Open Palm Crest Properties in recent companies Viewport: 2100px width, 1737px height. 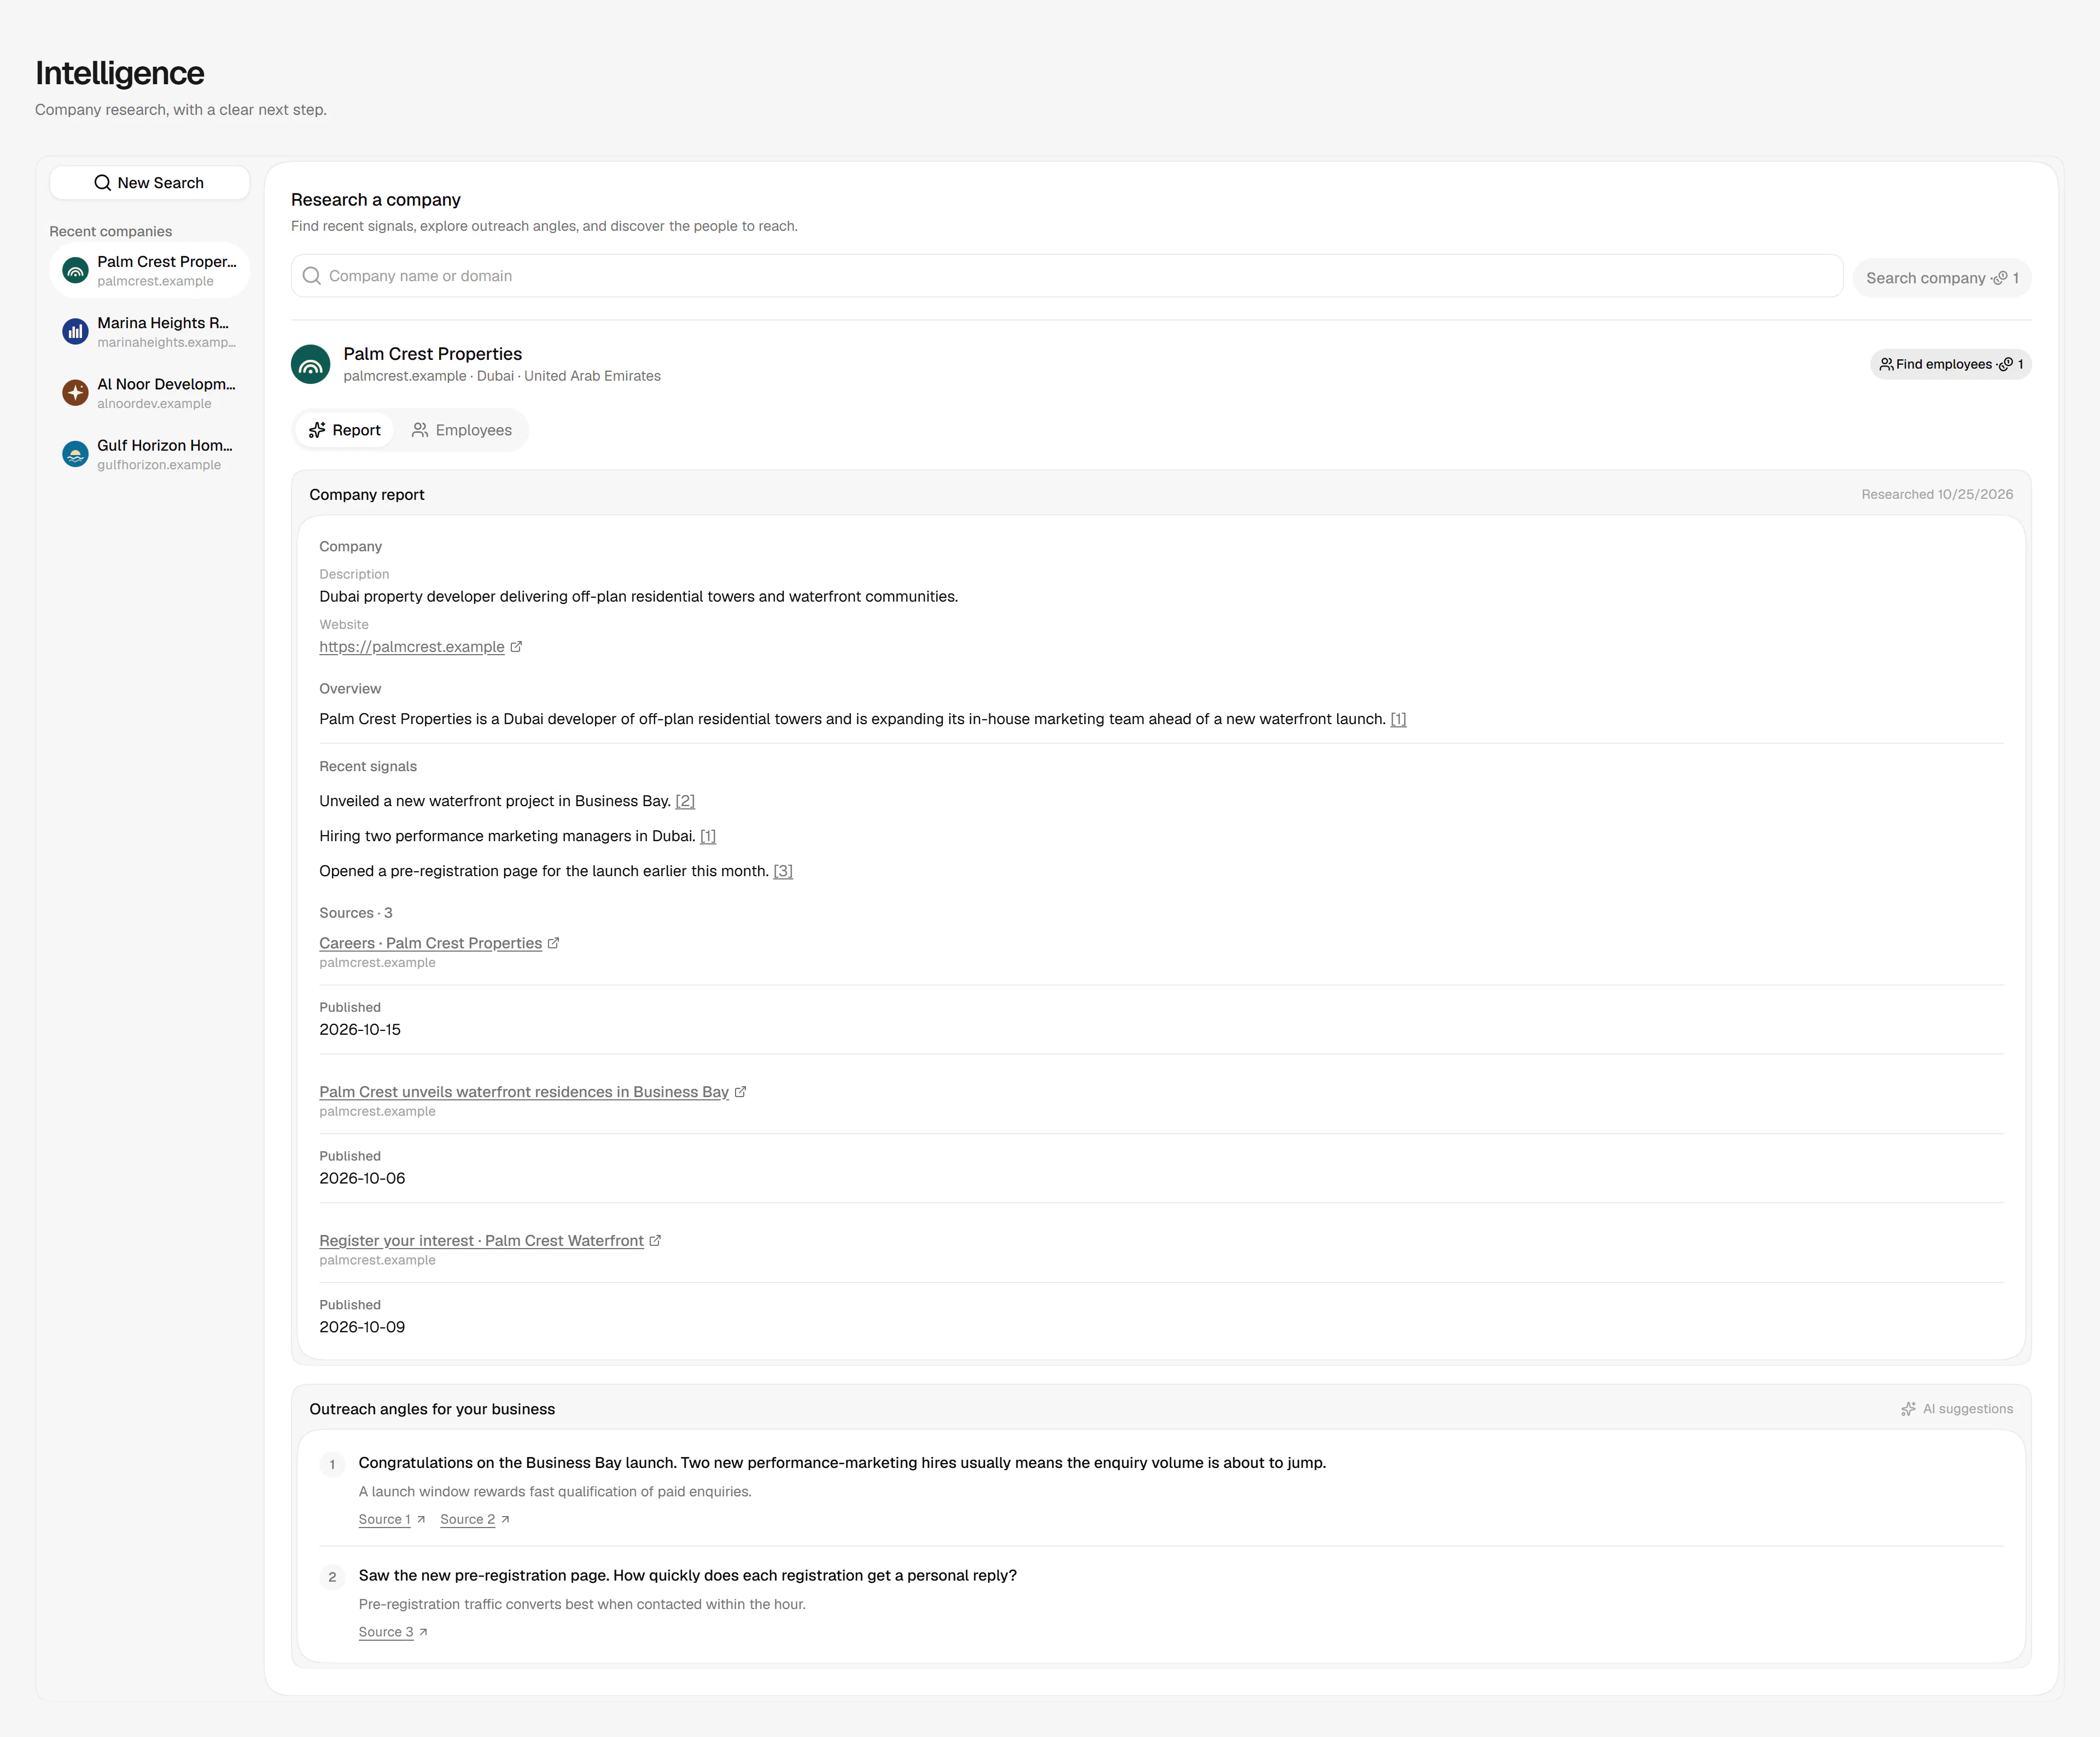pyautogui.click(x=149, y=271)
